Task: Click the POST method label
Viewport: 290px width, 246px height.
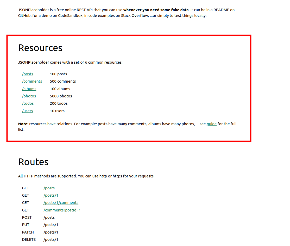Action: (x=27, y=217)
